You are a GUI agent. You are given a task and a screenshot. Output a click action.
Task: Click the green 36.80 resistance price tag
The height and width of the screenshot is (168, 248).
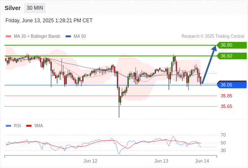[x=232, y=45]
